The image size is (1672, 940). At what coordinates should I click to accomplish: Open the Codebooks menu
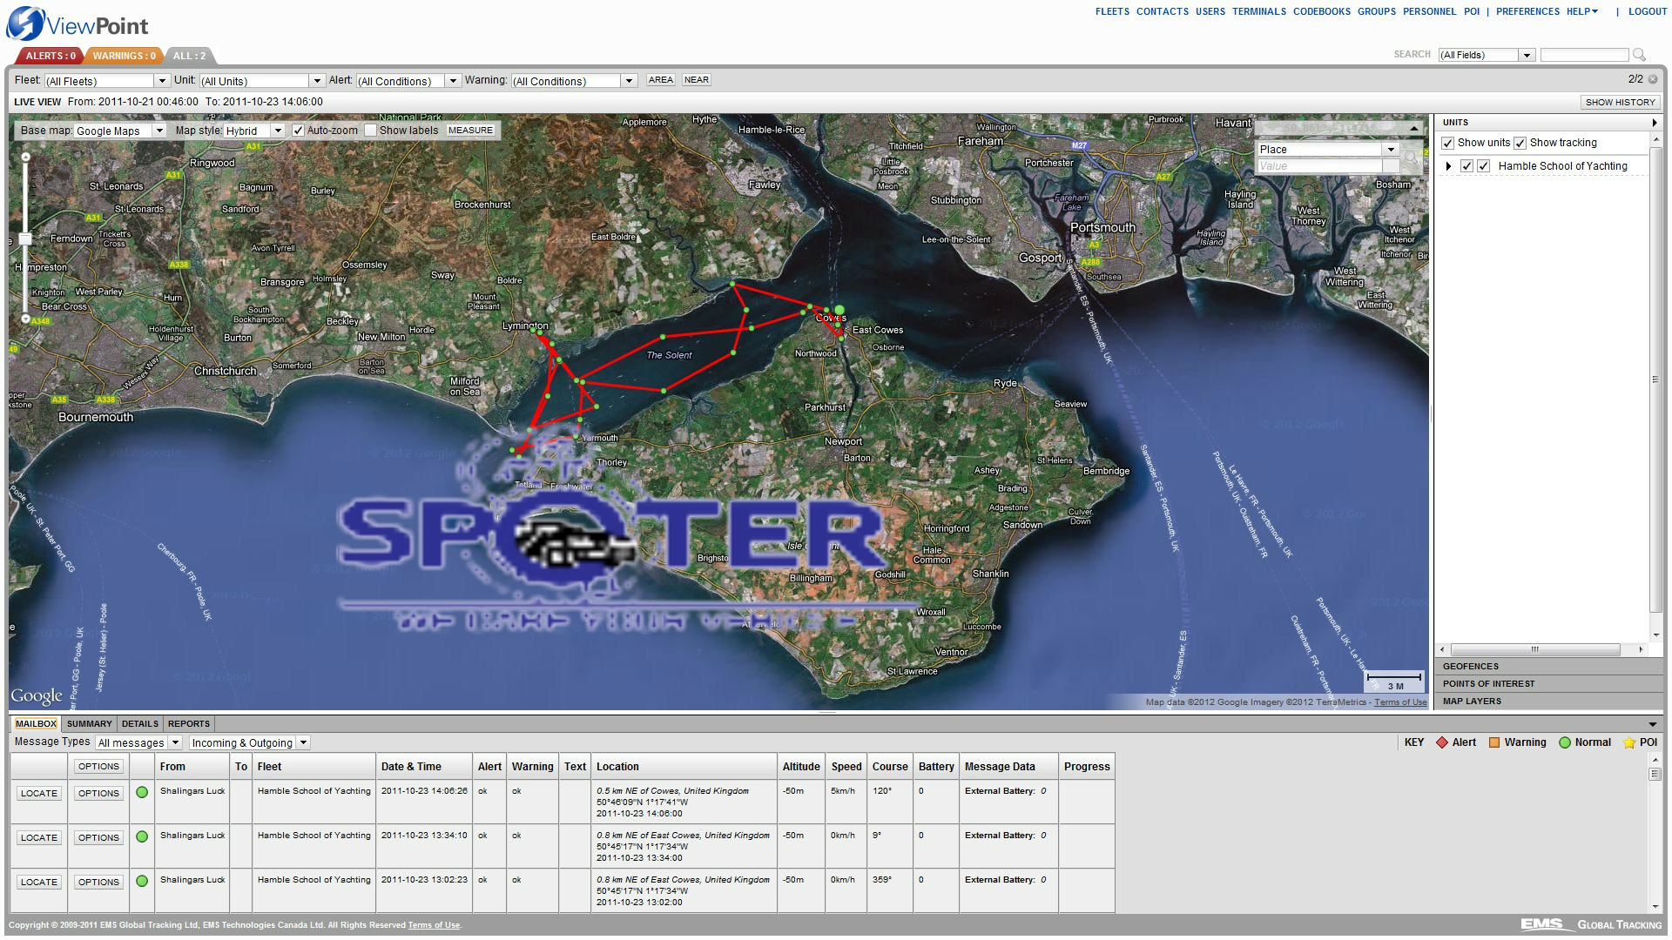coord(1321,11)
